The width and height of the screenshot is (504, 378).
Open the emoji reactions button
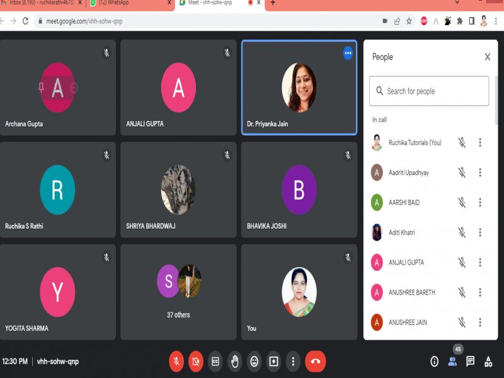254,362
